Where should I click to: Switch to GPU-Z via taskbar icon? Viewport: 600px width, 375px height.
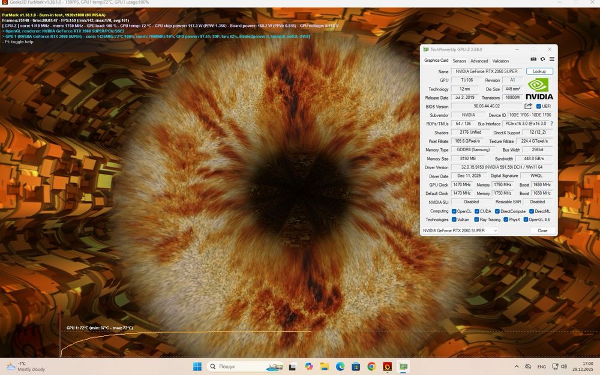click(x=403, y=367)
